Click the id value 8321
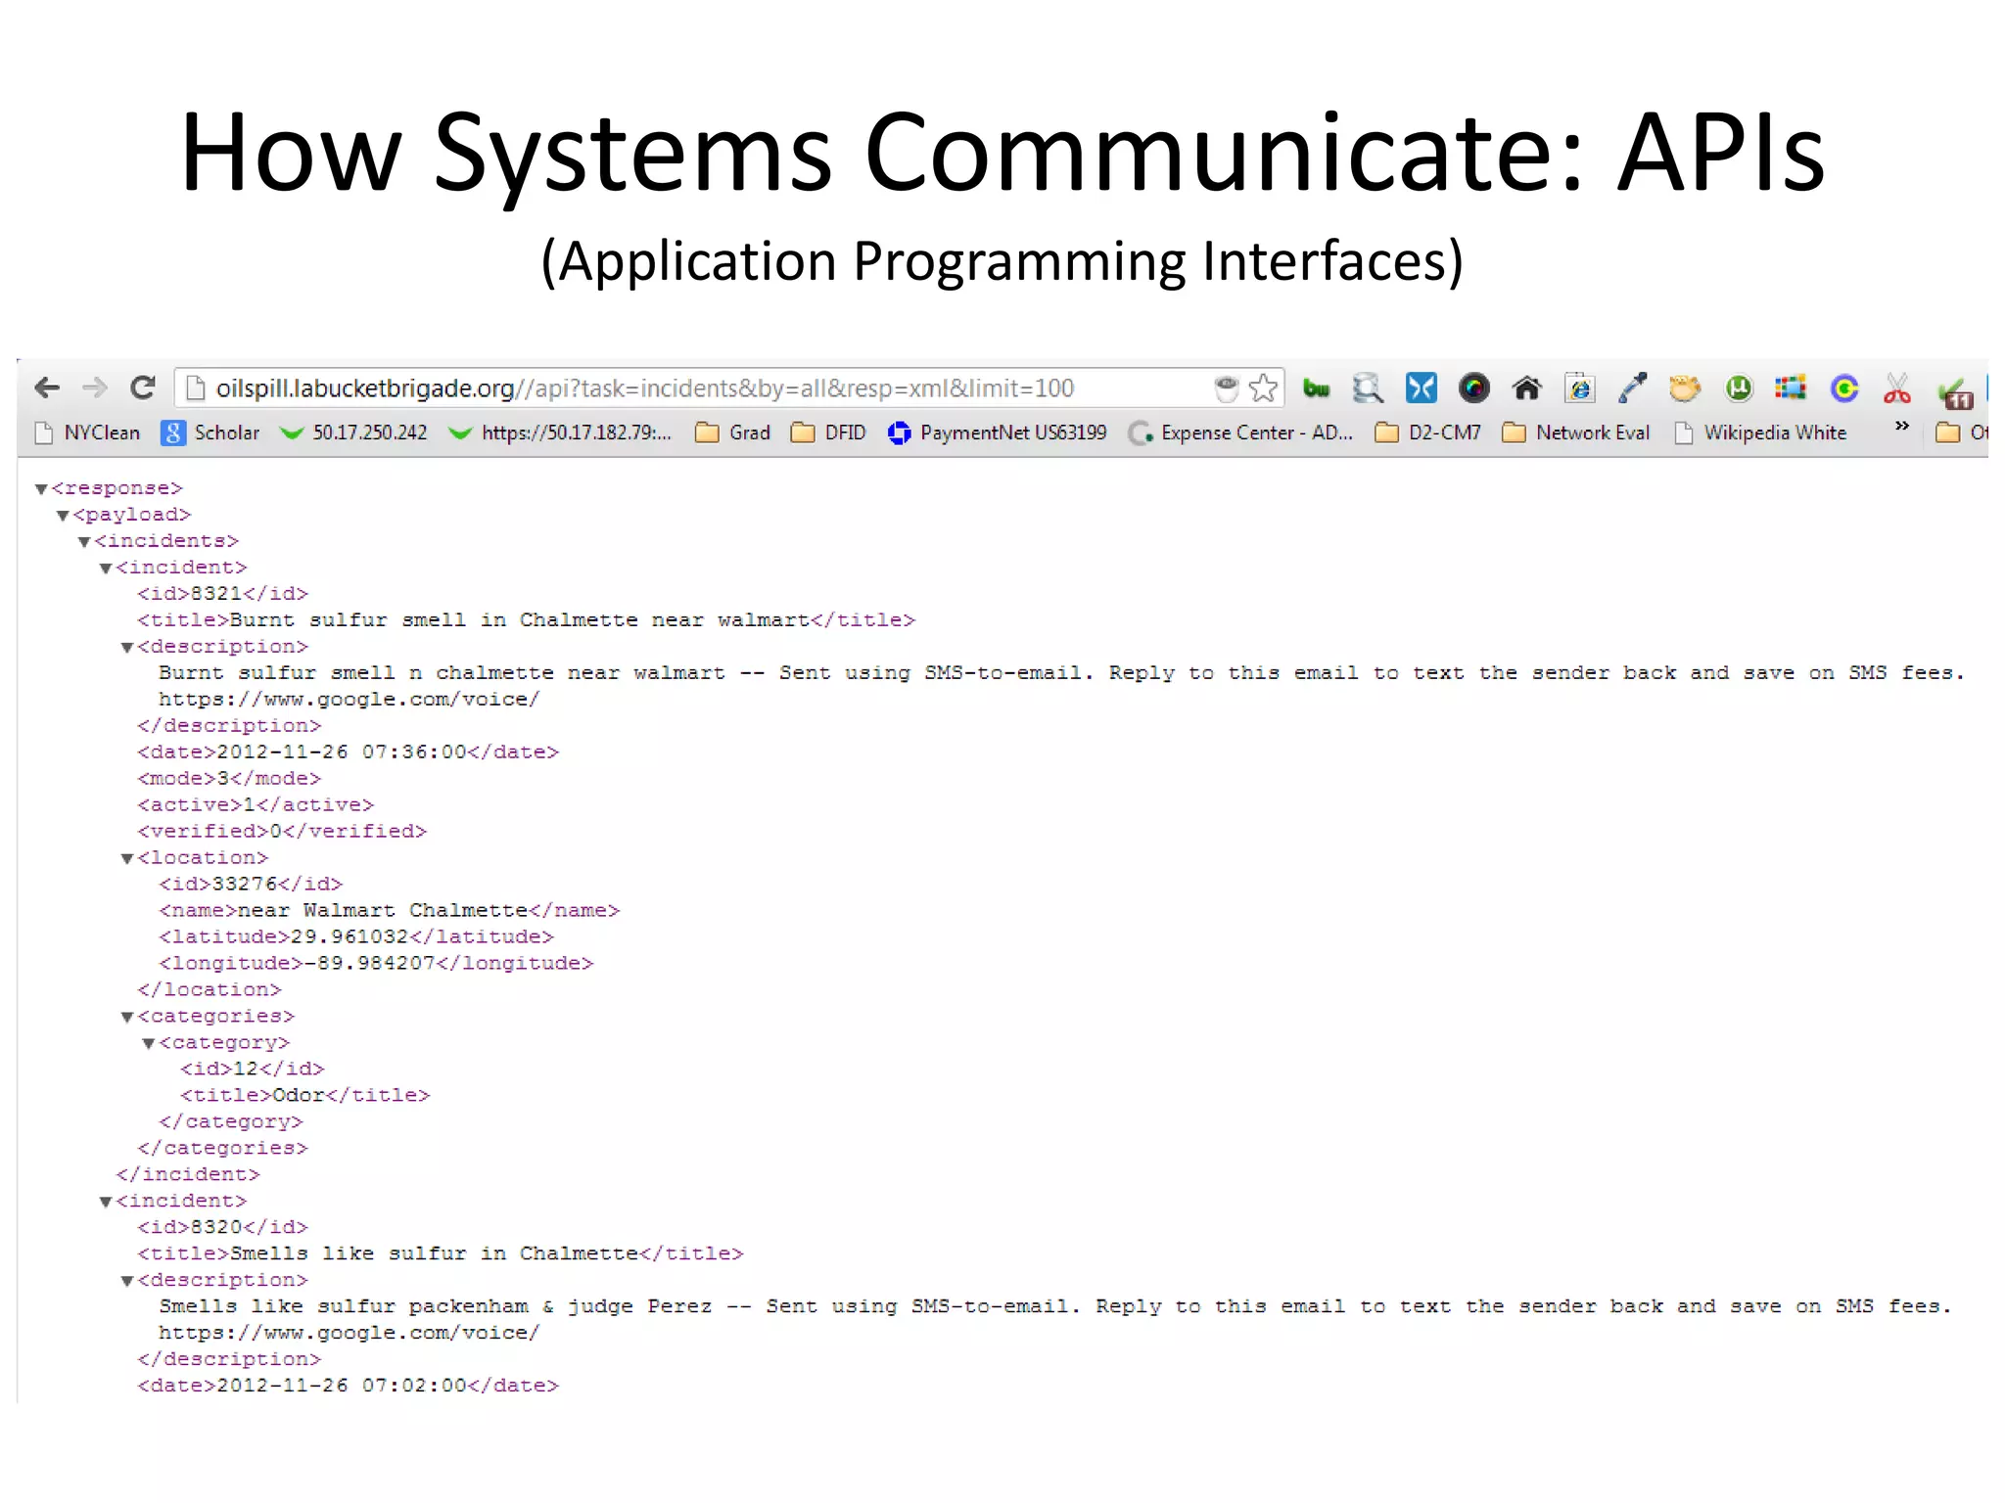This screenshot has width=2005, height=1503. click(216, 593)
